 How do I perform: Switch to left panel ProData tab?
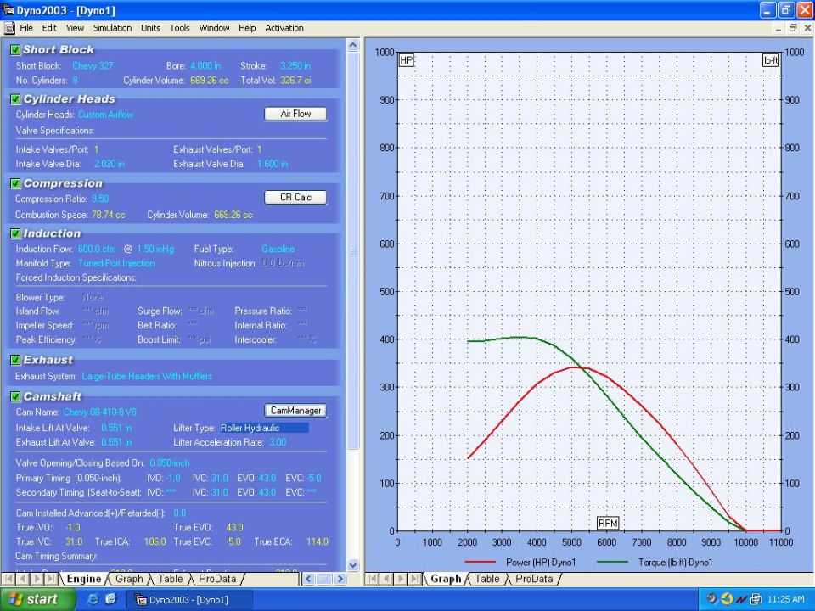coord(216,579)
